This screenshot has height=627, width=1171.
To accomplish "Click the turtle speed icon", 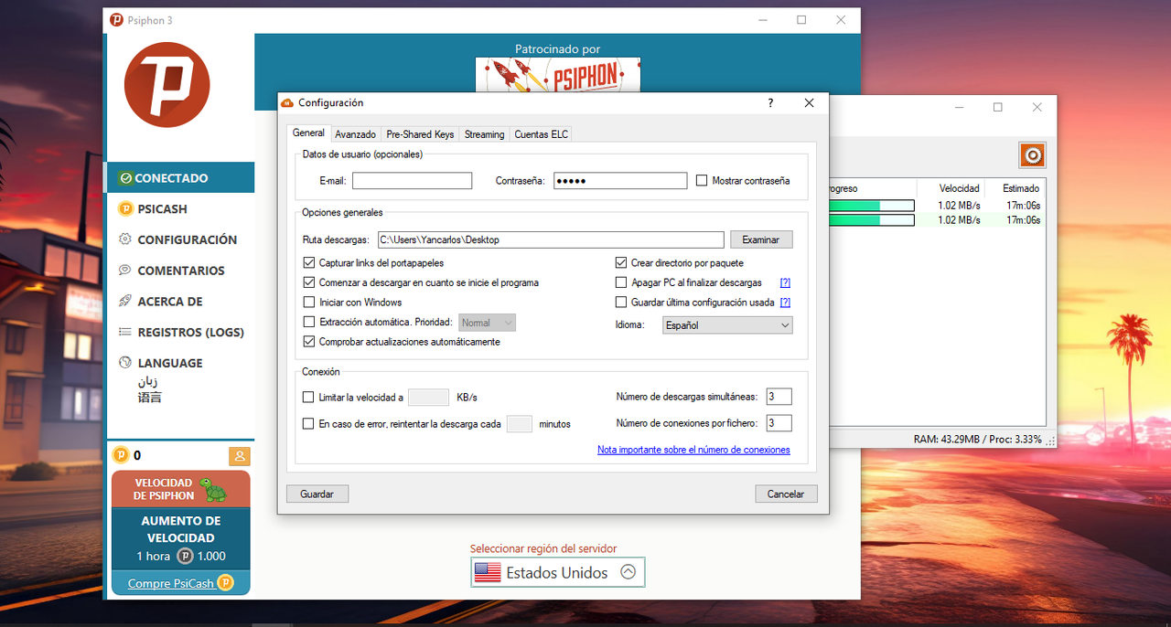I will [x=213, y=490].
